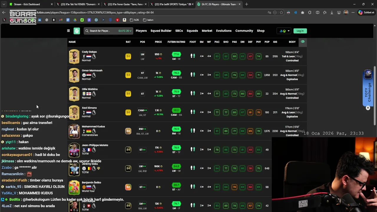Image resolution: width=377 pixels, height=212 pixels.
Task: Click the Mohammed Kudus Cornerstones card image
Action: 74,131
